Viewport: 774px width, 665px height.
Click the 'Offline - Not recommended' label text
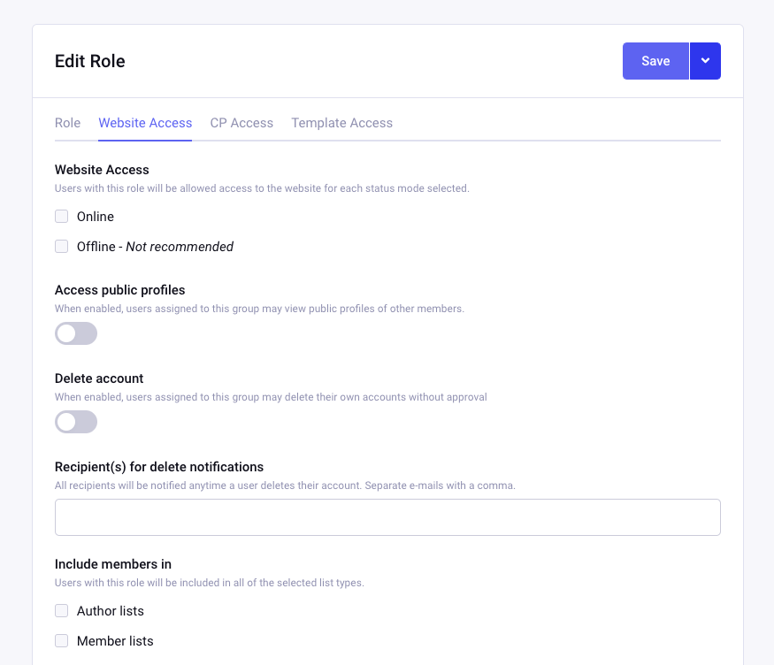(155, 247)
